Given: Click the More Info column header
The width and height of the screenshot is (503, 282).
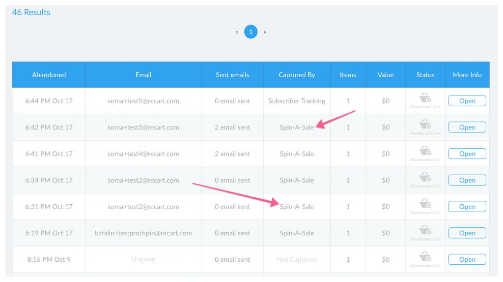Looking at the screenshot, I should coord(467,75).
